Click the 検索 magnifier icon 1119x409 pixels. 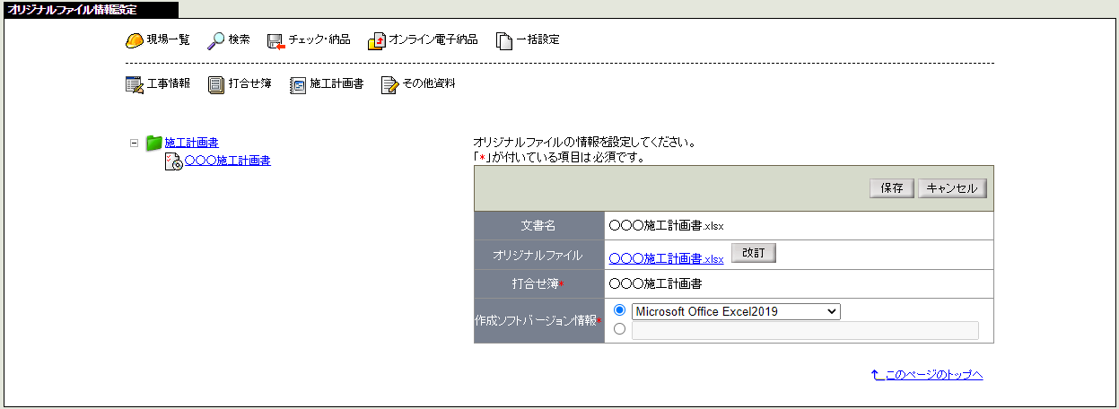216,40
